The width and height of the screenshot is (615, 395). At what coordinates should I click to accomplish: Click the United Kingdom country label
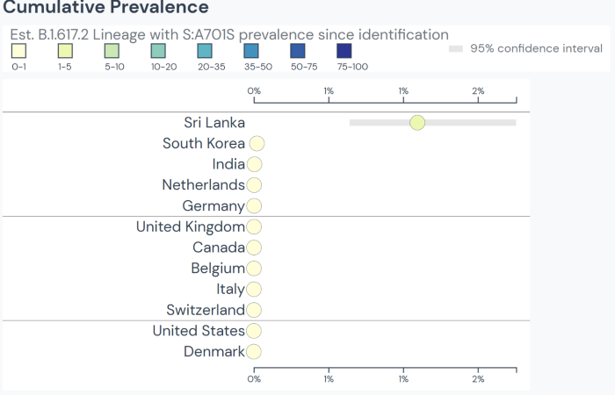pos(190,227)
